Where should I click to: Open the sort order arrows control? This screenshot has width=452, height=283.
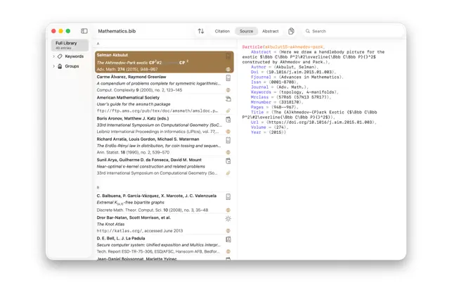point(201,31)
